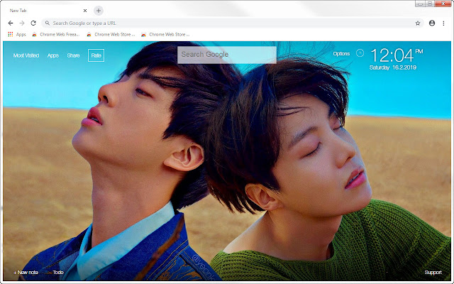Click the search magnifier icon in address bar
The height and width of the screenshot is (284, 454).
coord(48,23)
